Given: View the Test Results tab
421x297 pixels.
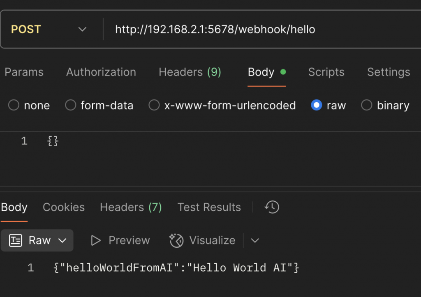Looking at the screenshot, I should [x=209, y=207].
